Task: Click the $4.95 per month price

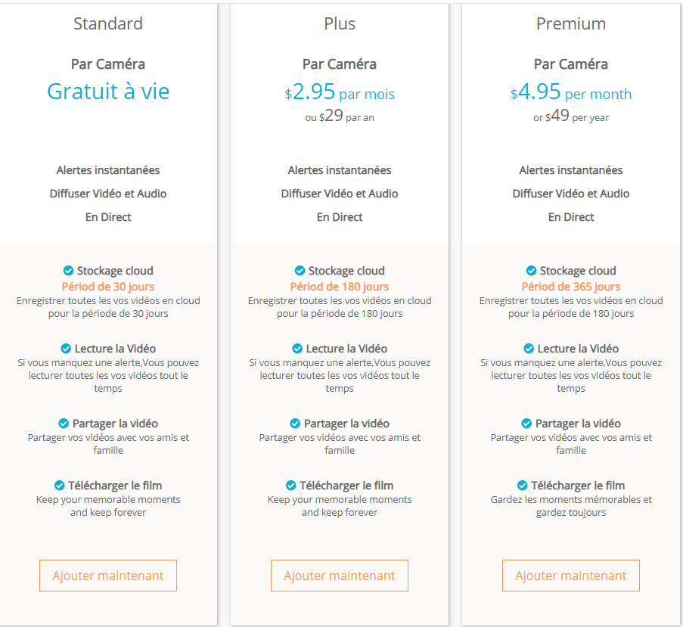Action: (x=570, y=92)
